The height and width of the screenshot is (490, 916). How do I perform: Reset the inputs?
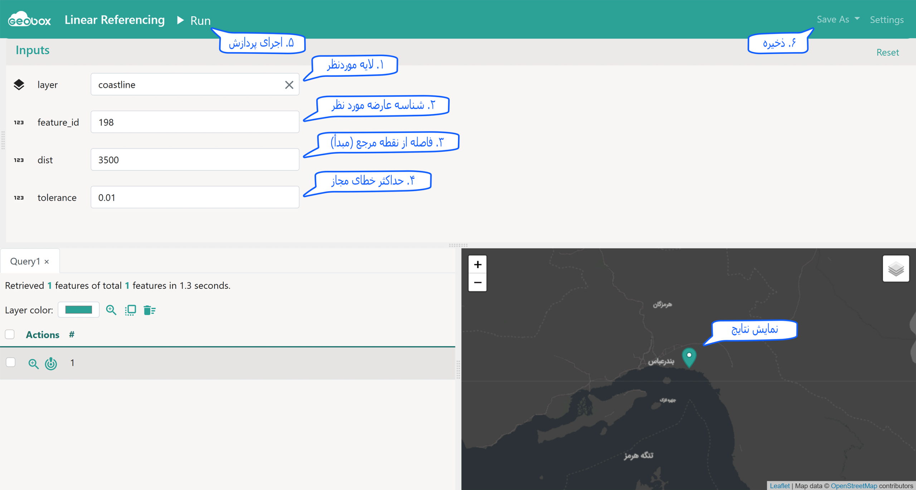(x=887, y=52)
